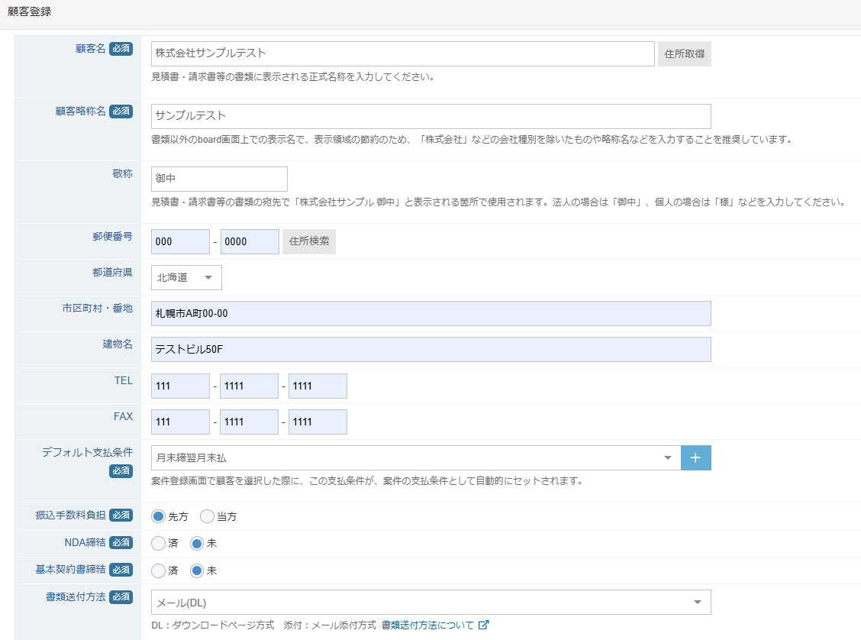Click the plus icon beside payment terms
The width and height of the screenshot is (861, 640).
point(695,457)
